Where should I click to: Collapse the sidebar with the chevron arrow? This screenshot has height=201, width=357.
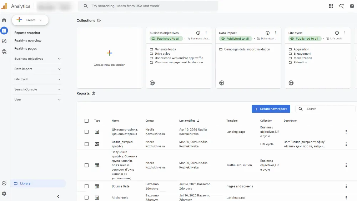coord(58,196)
